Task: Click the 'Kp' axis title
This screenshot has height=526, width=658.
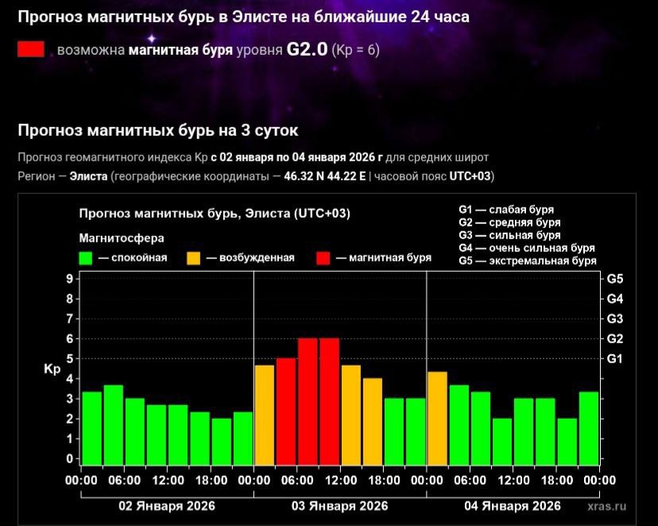Action: coord(51,369)
